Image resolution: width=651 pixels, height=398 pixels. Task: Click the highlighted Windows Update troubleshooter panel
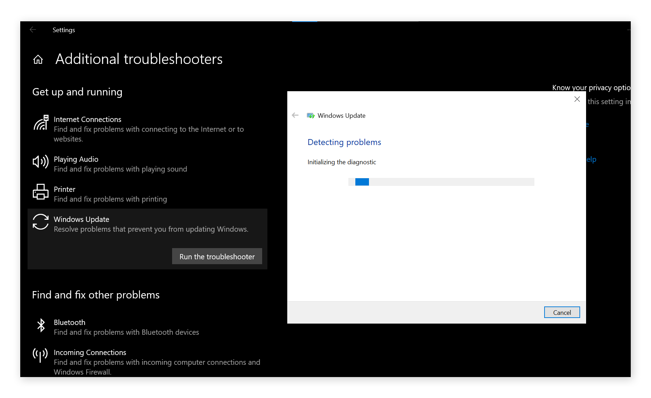click(147, 239)
